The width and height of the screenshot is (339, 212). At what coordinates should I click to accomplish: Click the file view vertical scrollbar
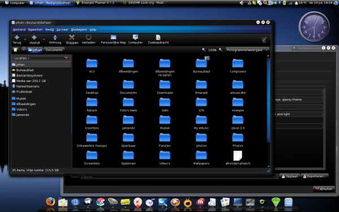click(x=268, y=101)
